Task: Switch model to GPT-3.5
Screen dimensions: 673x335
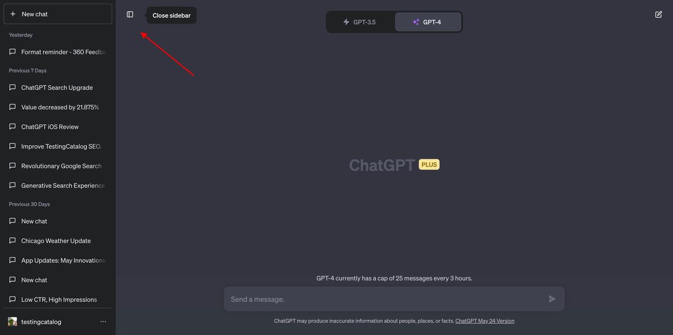Action: [x=360, y=22]
